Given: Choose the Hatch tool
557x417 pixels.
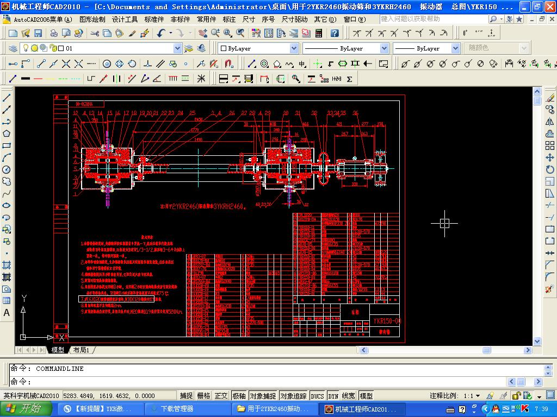Looking at the screenshot, I should pos(7,265).
